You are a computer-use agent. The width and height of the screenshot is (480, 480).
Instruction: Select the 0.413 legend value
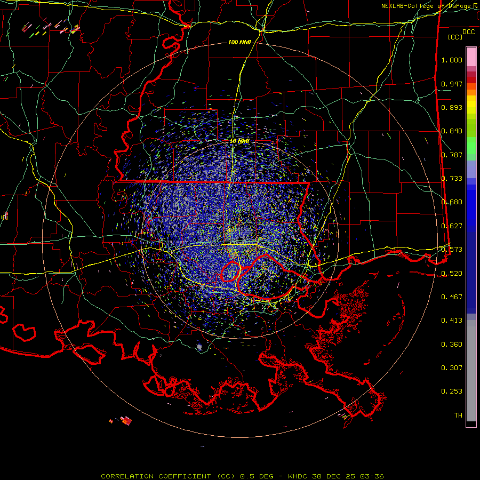pyautogui.click(x=452, y=321)
